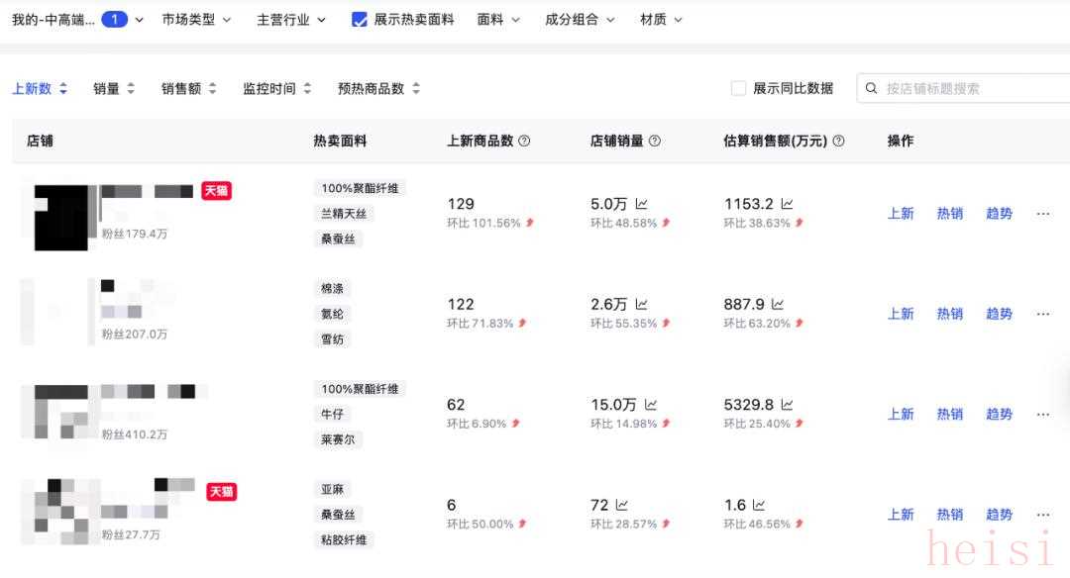This screenshot has height=578, width=1070.
Task: Click the help icon beside 上新商品数
Action: pos(524,141)
